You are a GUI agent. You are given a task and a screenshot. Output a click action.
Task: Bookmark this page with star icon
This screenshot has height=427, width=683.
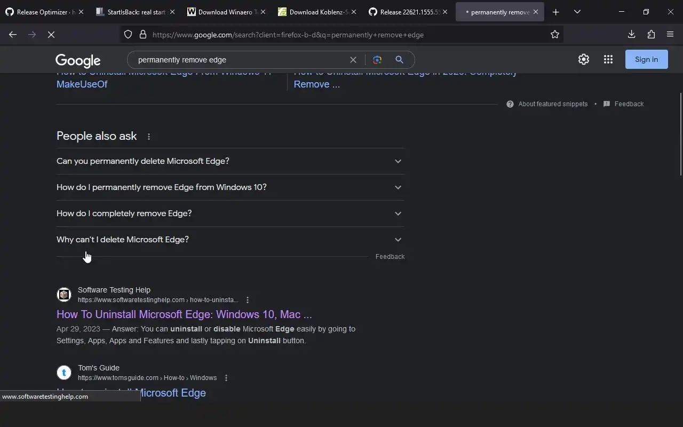[x=555, y=35]
